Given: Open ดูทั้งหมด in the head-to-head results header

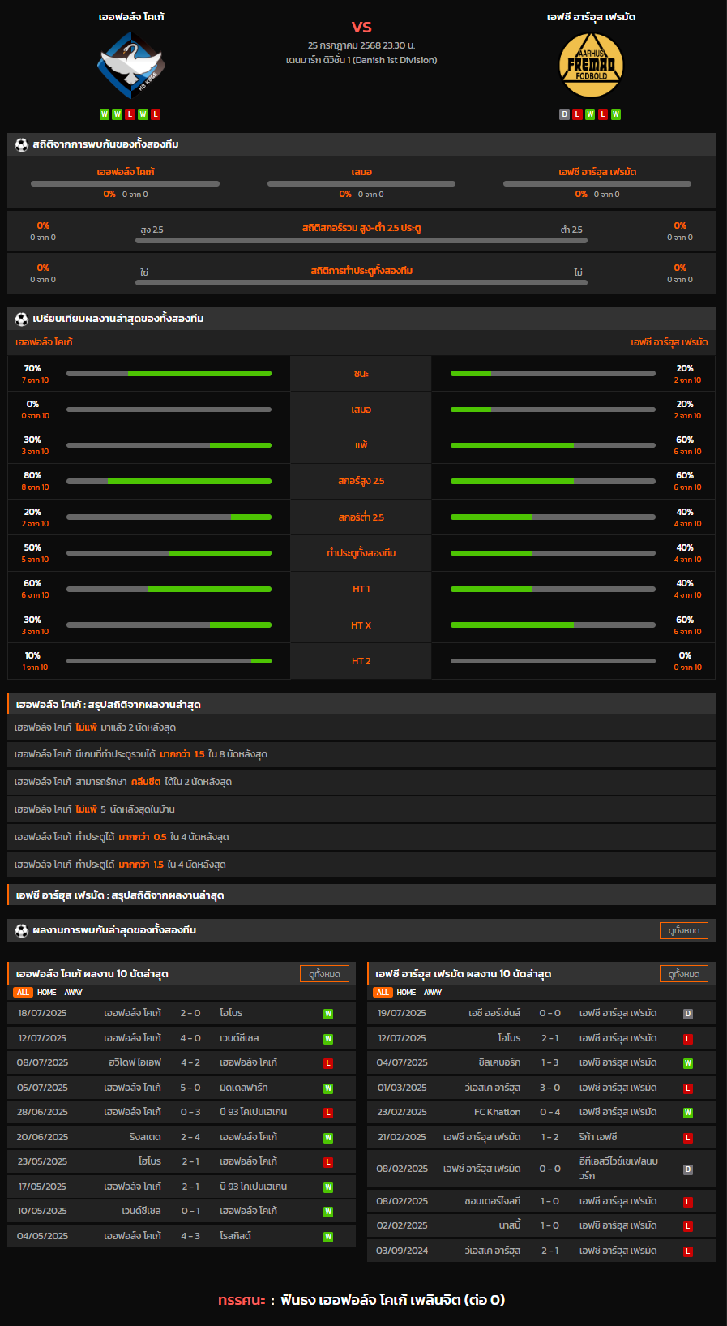Looking at the screenshot, I should (684, 930).
